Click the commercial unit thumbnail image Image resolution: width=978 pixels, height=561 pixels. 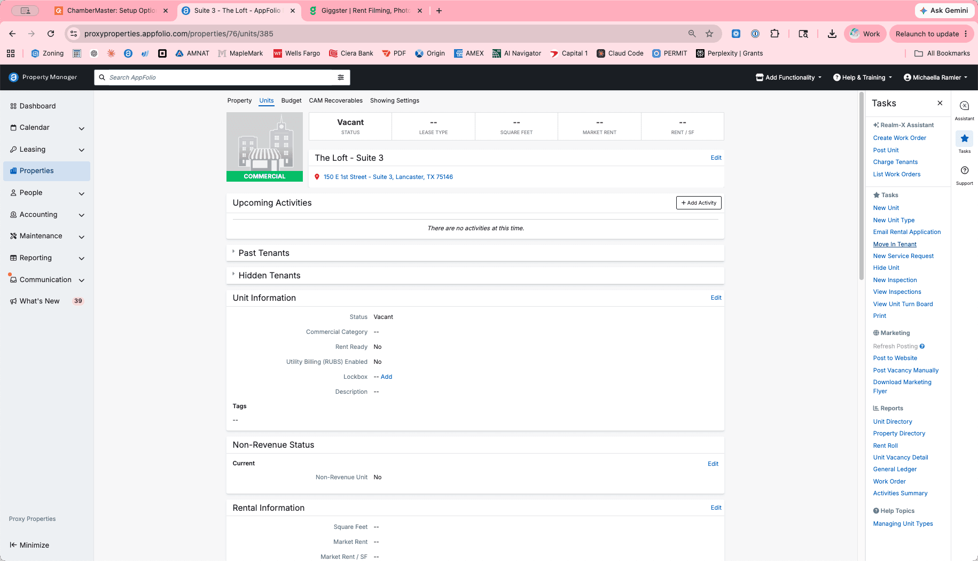[x=264, y=147]
